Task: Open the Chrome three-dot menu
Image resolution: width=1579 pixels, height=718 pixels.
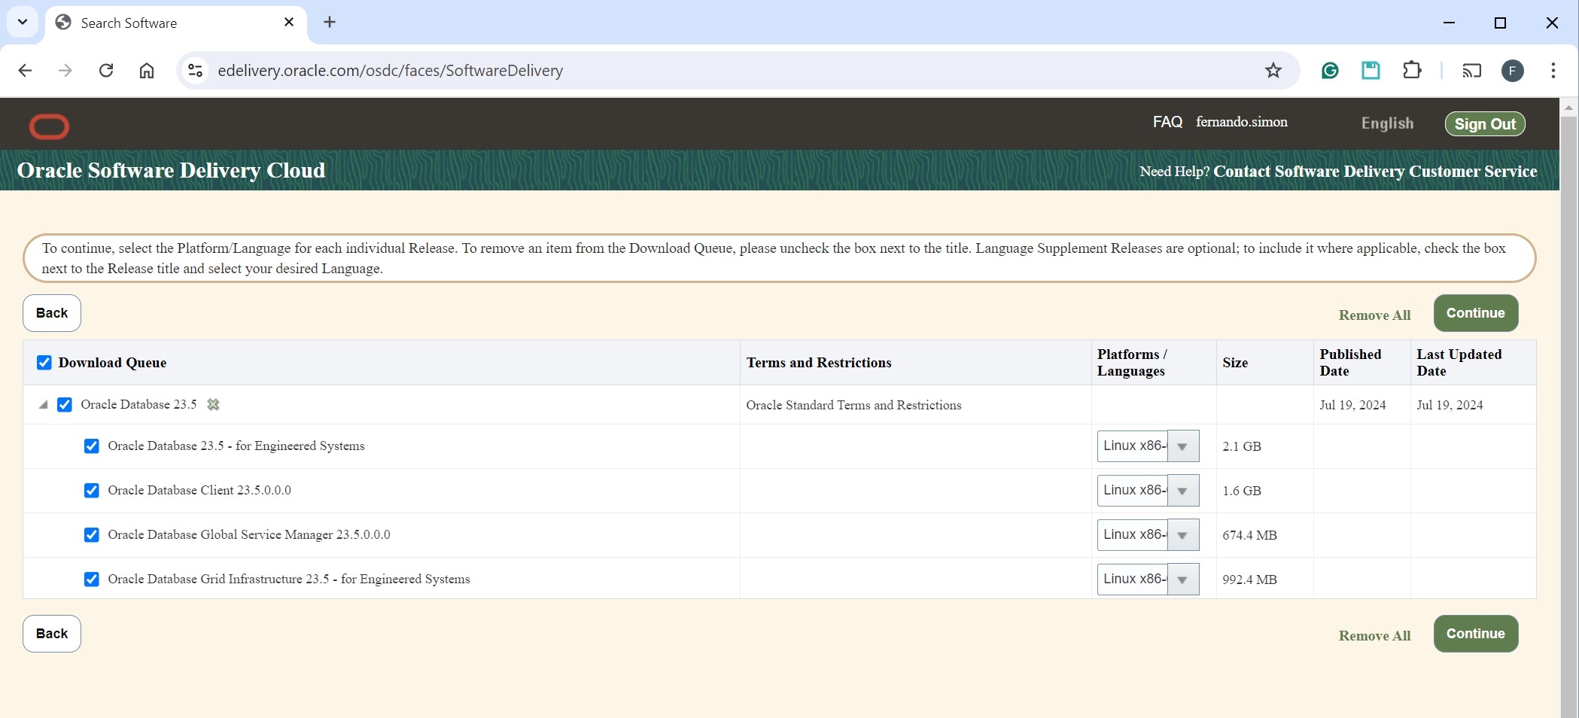Action: pyautogui.click(x=1553, y=71)
